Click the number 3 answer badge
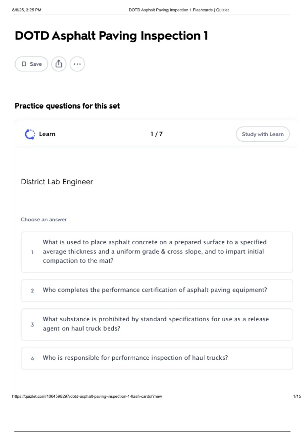The width and height of the screenshot is (305, 432). pyautogui.click(x=32, y=325)
